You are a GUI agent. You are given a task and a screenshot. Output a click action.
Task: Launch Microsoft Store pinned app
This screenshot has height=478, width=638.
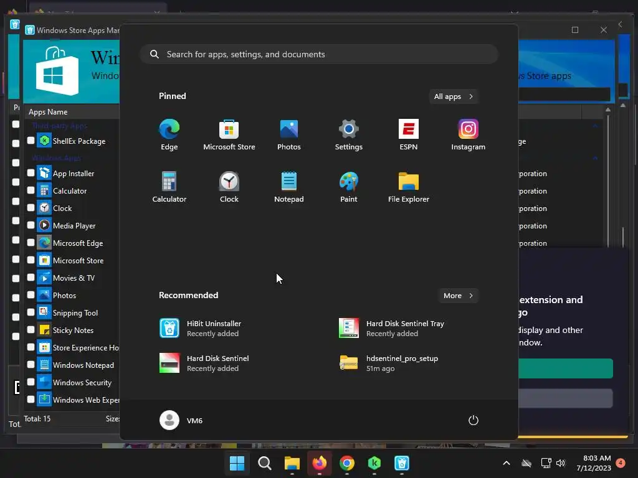coord(229,135)
